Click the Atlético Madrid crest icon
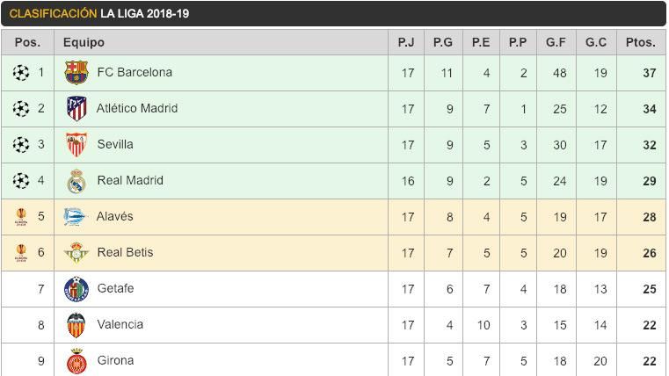 (76, 109)
